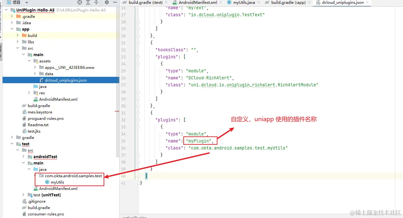
Task: Click fold end marker at line 37
Action: [x=138, y=155]
